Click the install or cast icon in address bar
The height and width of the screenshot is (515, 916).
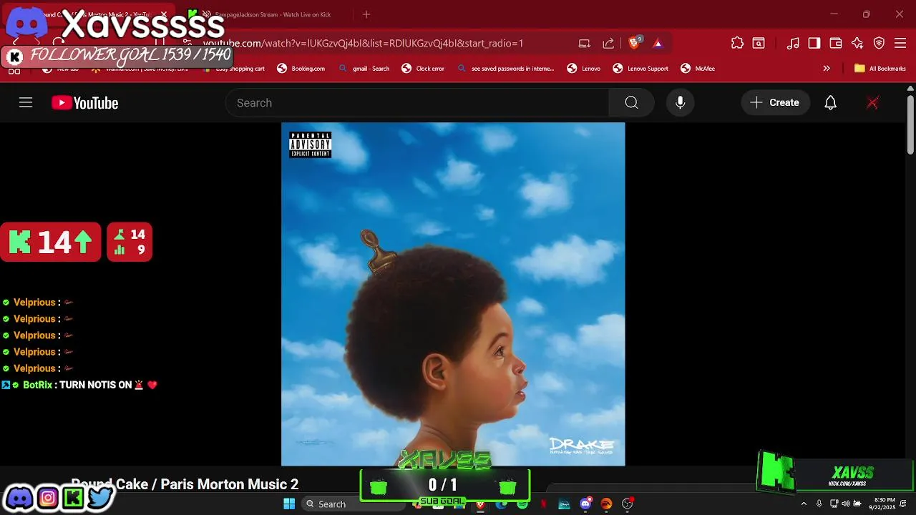[585, 43]
